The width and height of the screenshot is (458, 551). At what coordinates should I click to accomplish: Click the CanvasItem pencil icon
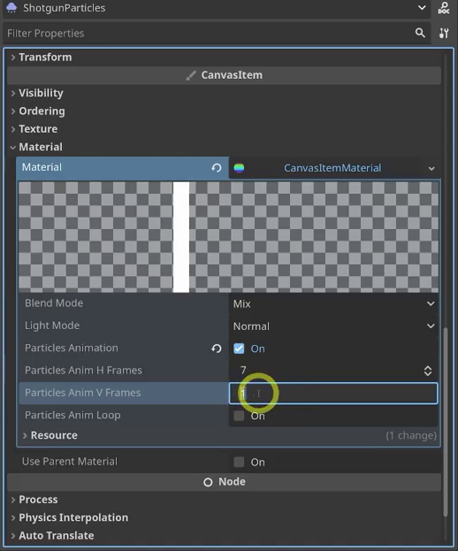pyautogui.click(x=191, y=75)
